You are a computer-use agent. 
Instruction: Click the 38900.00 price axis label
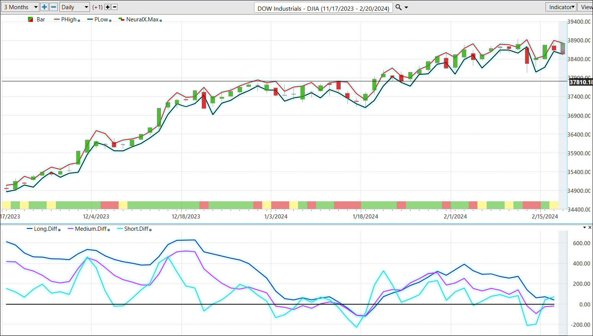point(580,41)
